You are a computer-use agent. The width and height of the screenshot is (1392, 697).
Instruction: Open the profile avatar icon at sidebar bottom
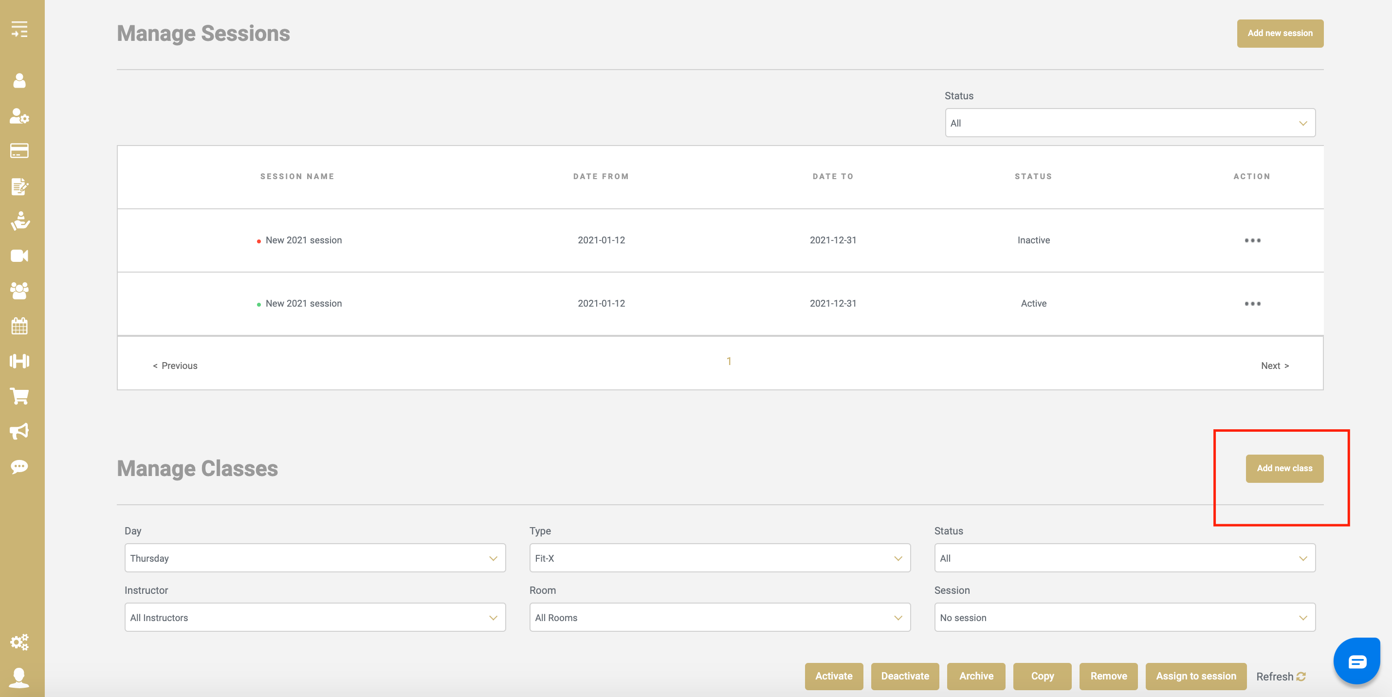(x=19, y=678)
